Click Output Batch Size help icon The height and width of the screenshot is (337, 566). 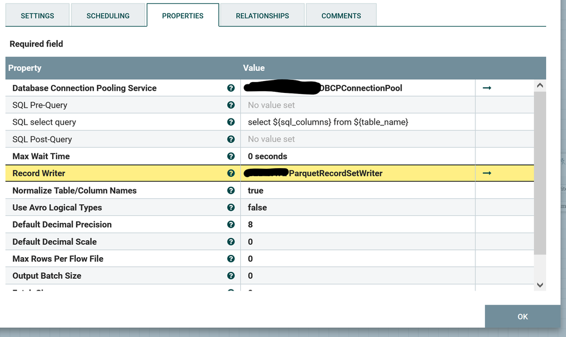(231, 276)
